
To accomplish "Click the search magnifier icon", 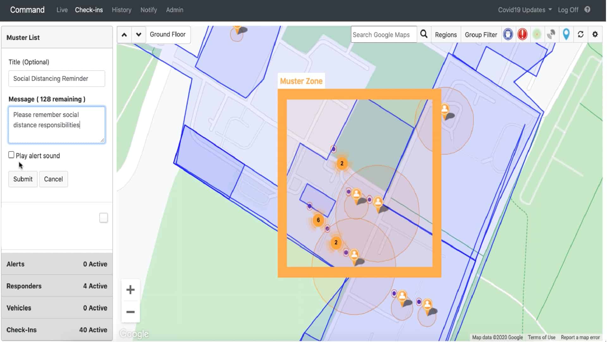I will coord(424,34).
